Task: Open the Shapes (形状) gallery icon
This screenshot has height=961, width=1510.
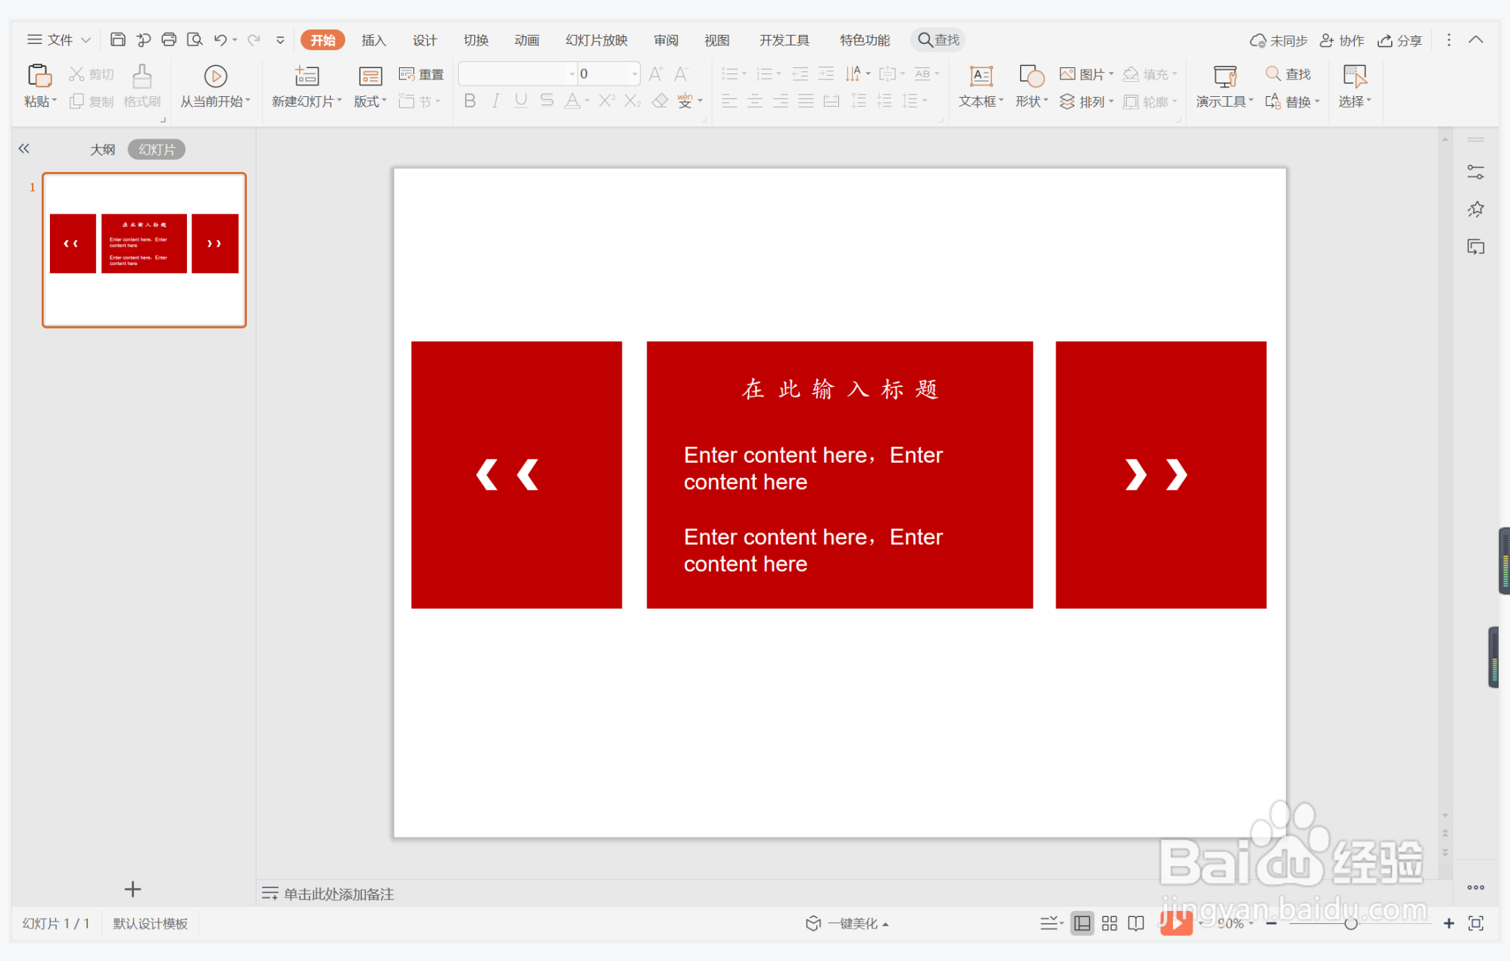Action: [1031, 76]
